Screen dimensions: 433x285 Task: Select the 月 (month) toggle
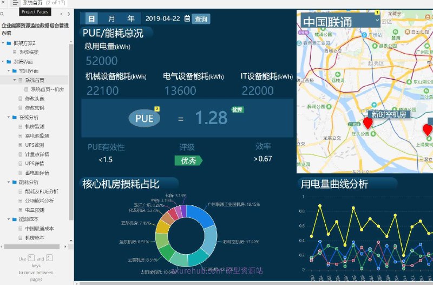(111, 18)
